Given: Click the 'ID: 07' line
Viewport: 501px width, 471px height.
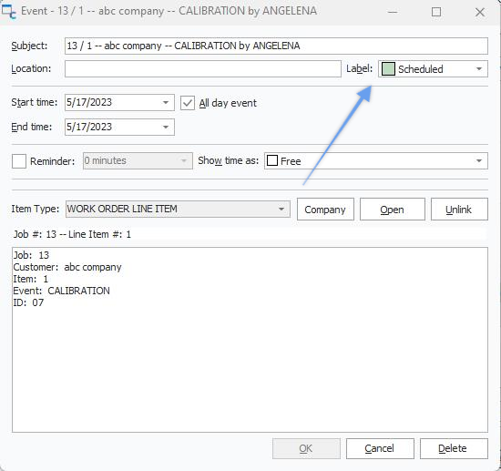Looking at the screenshot, I should point(28,302).
